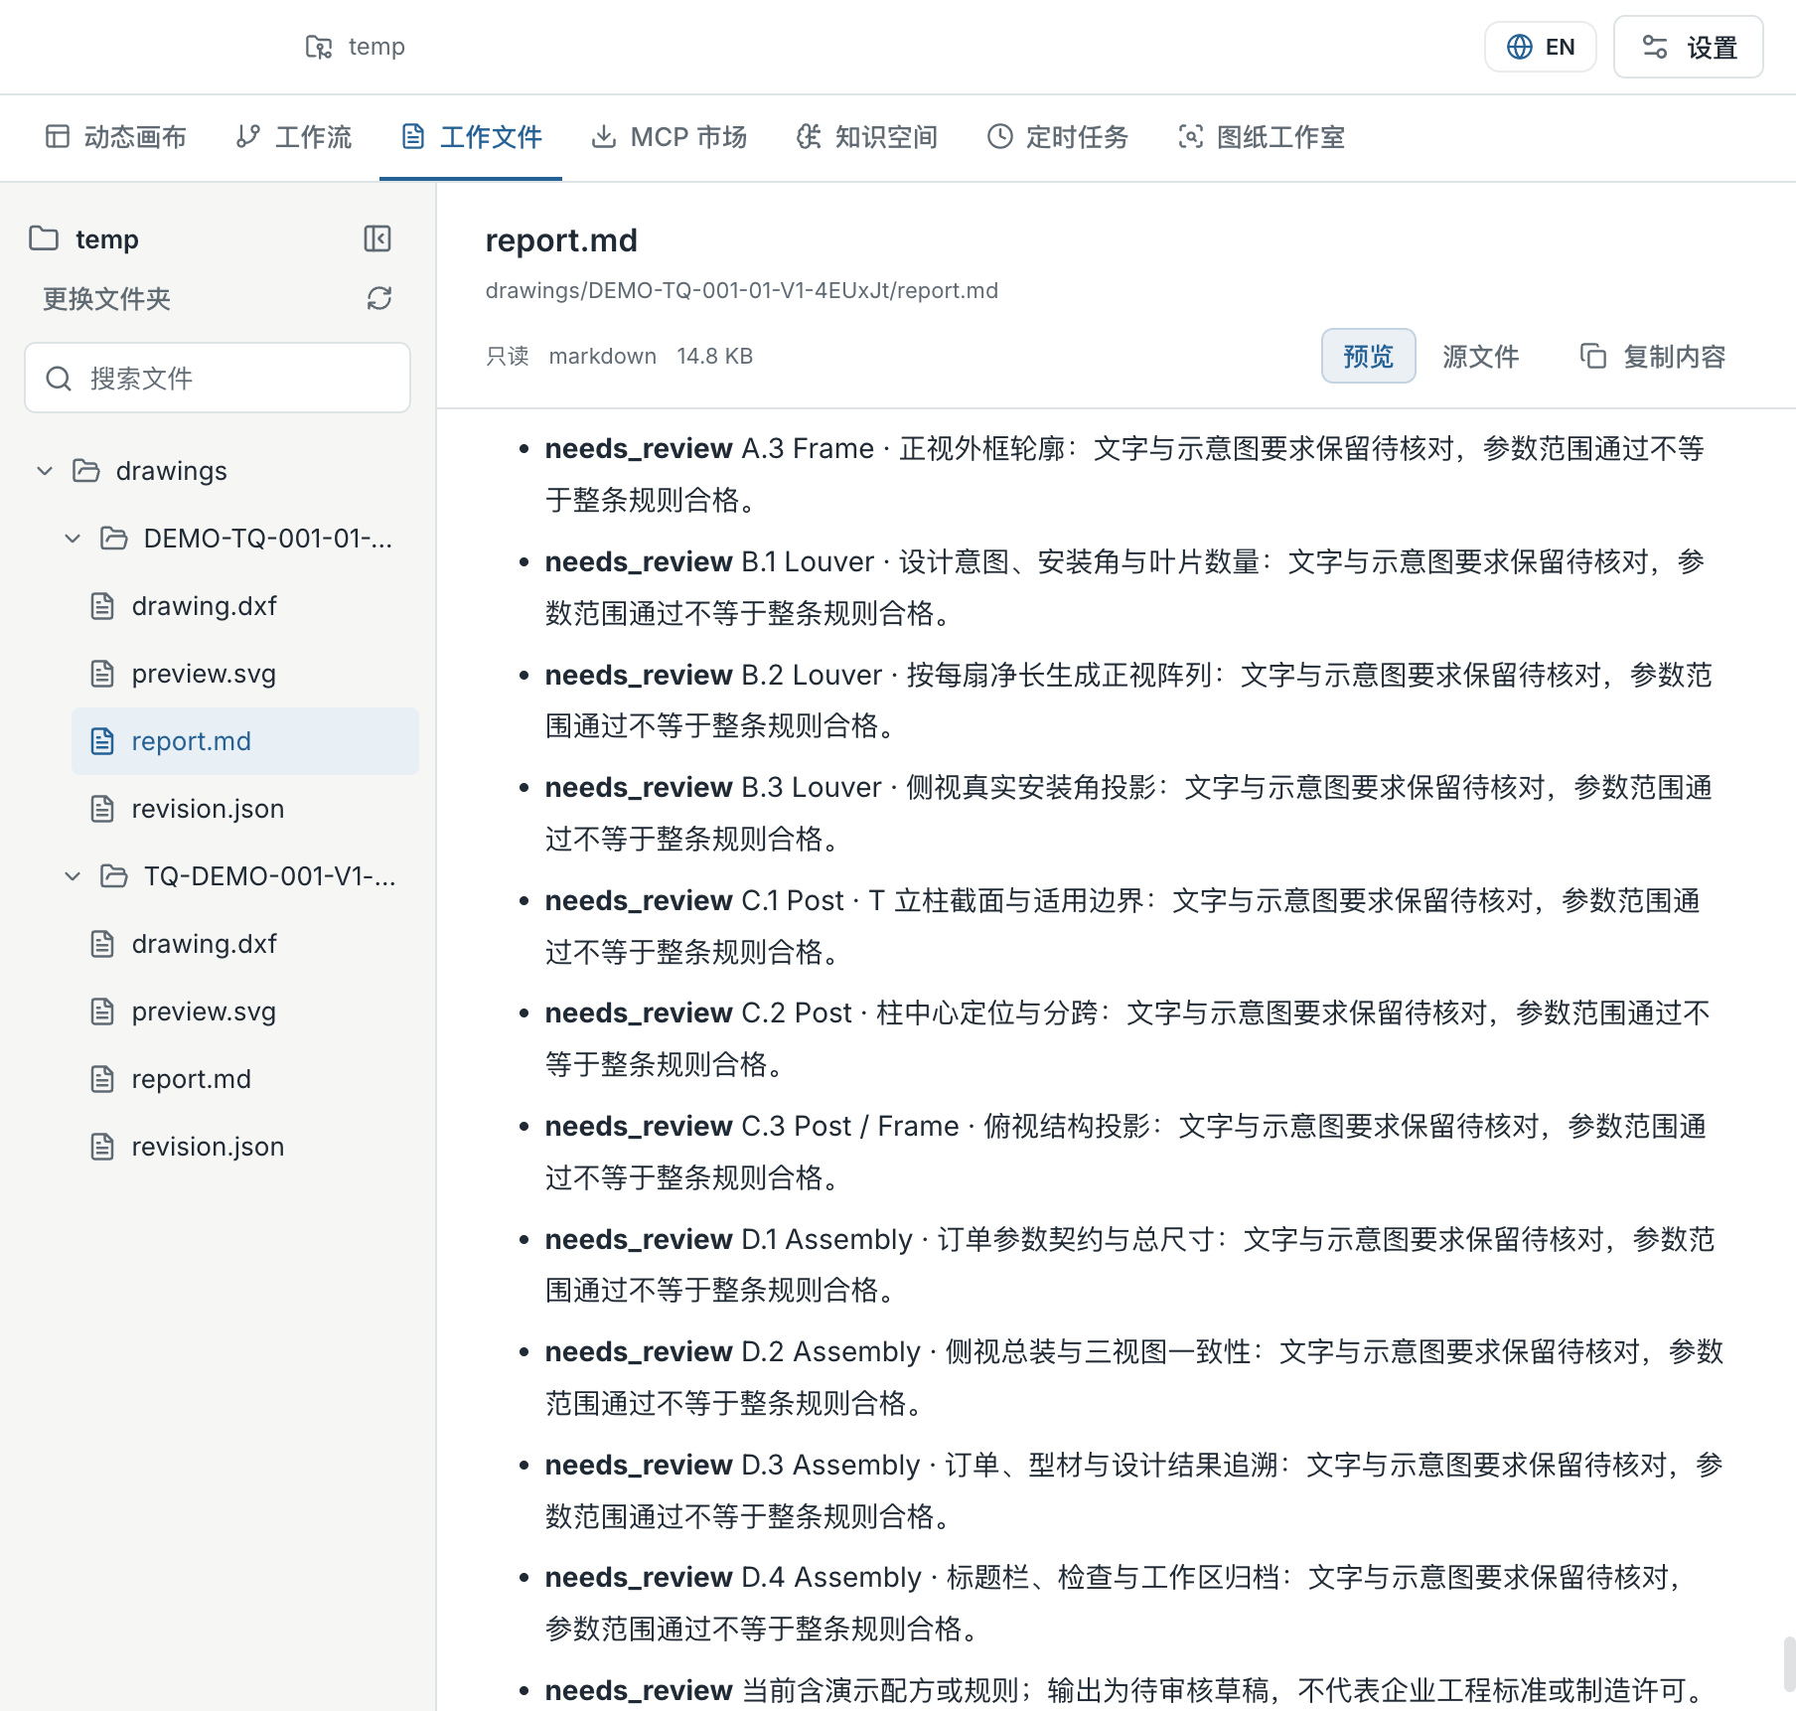Open report.md under TQ-DEMO-001-V1 folder
This screenshot has height=1711, width=1796.
pyautogui.click(x=245, y=1079)
